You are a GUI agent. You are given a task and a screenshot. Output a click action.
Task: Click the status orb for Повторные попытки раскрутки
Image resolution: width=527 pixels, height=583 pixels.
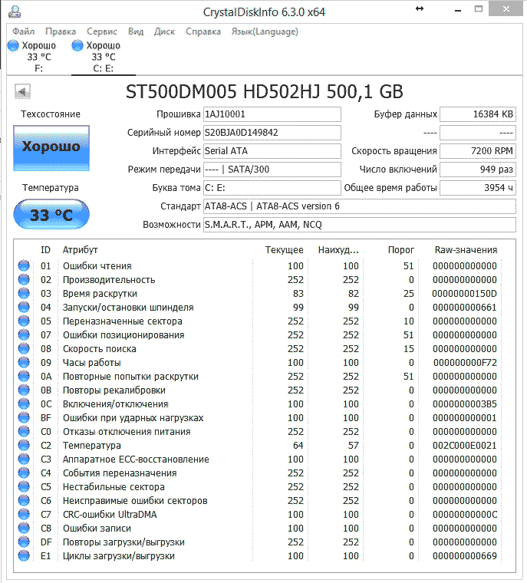tap(24, 377)
